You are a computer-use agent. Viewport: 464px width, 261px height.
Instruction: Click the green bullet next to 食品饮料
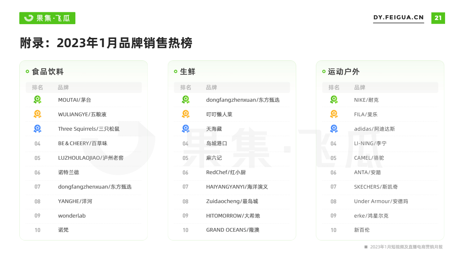27,72
